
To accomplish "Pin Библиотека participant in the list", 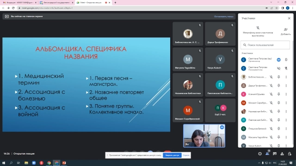I will [x=278, y=77].
